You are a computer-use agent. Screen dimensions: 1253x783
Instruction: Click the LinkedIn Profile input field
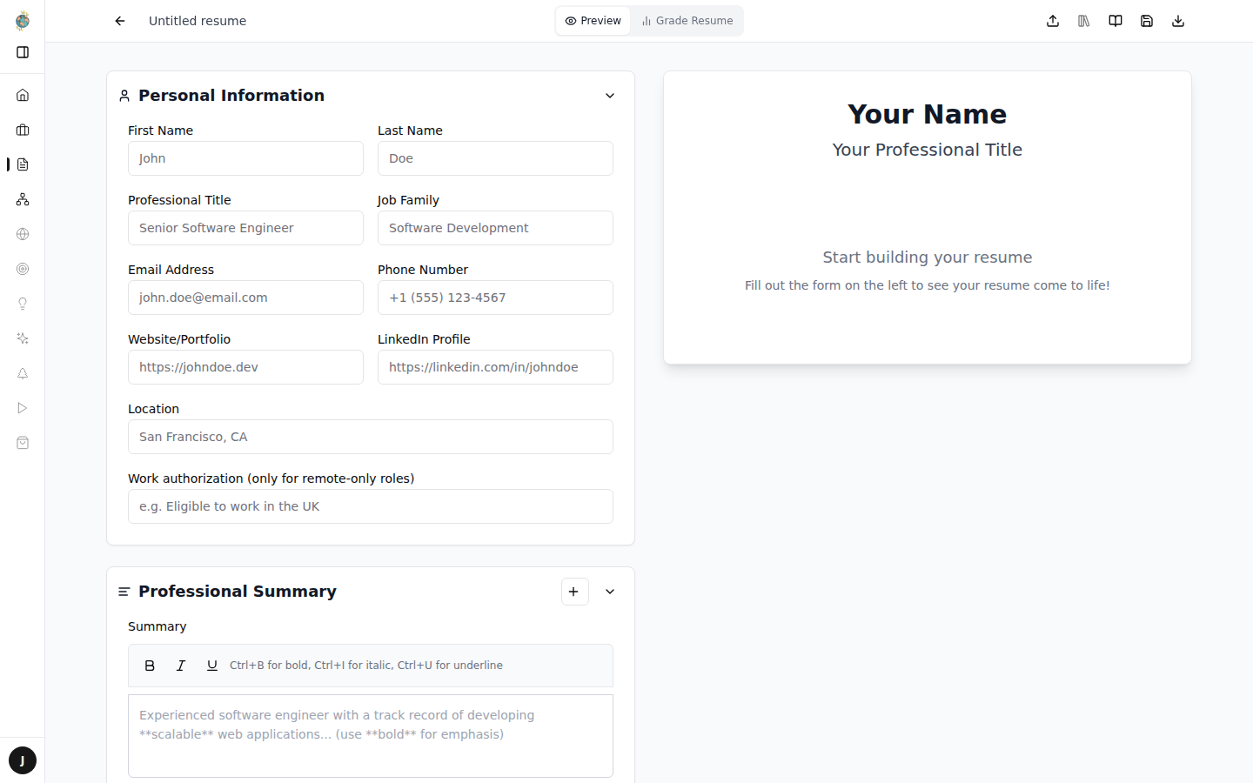(x=495, y=367)
